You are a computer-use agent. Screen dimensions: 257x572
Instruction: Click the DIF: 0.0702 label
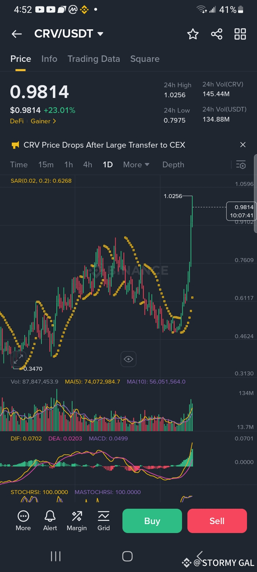click(x=26, y=438)
